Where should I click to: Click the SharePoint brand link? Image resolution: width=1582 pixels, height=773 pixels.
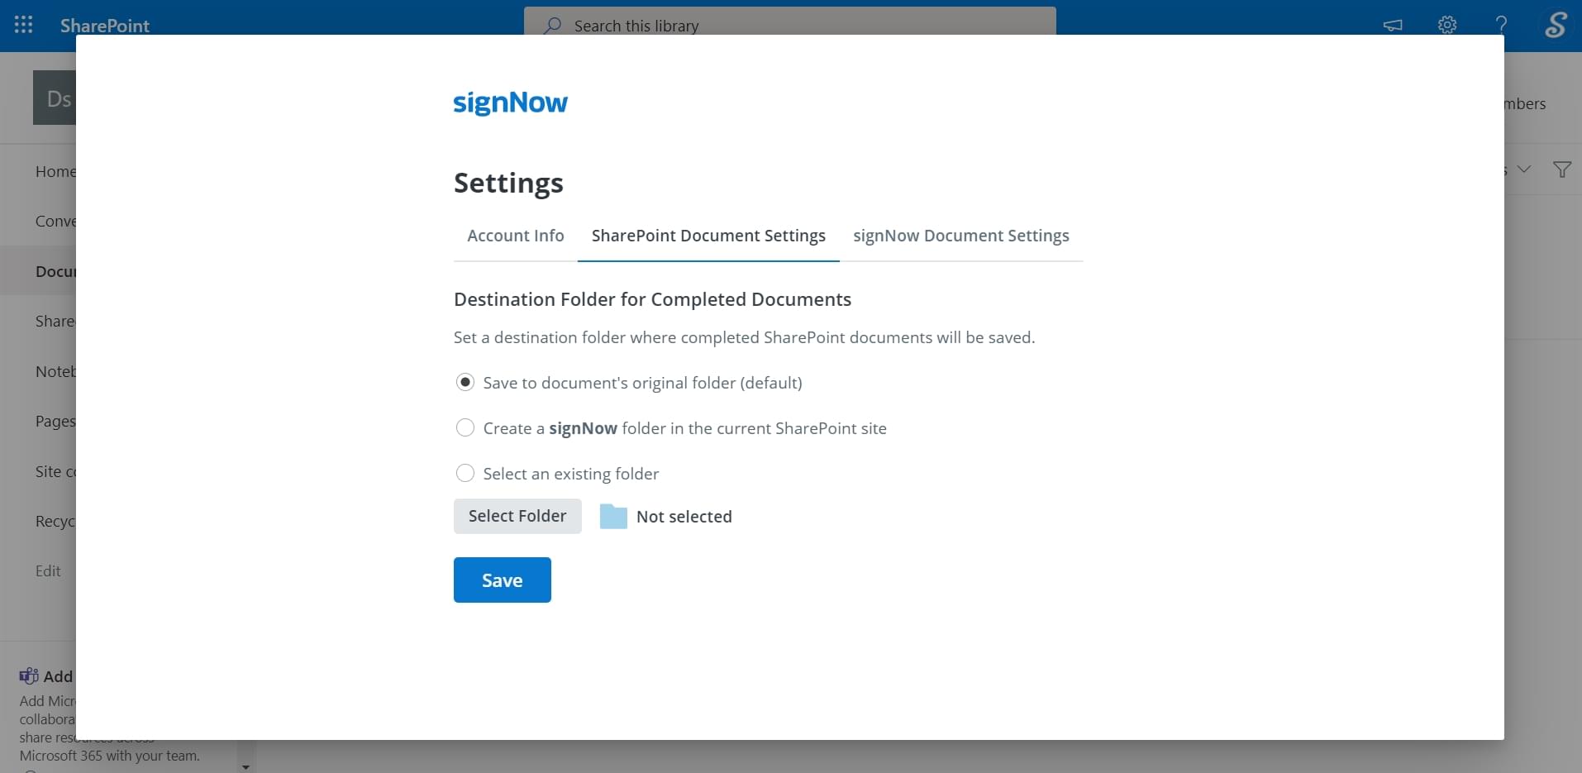pyautogui.click(x=104, y=26)
